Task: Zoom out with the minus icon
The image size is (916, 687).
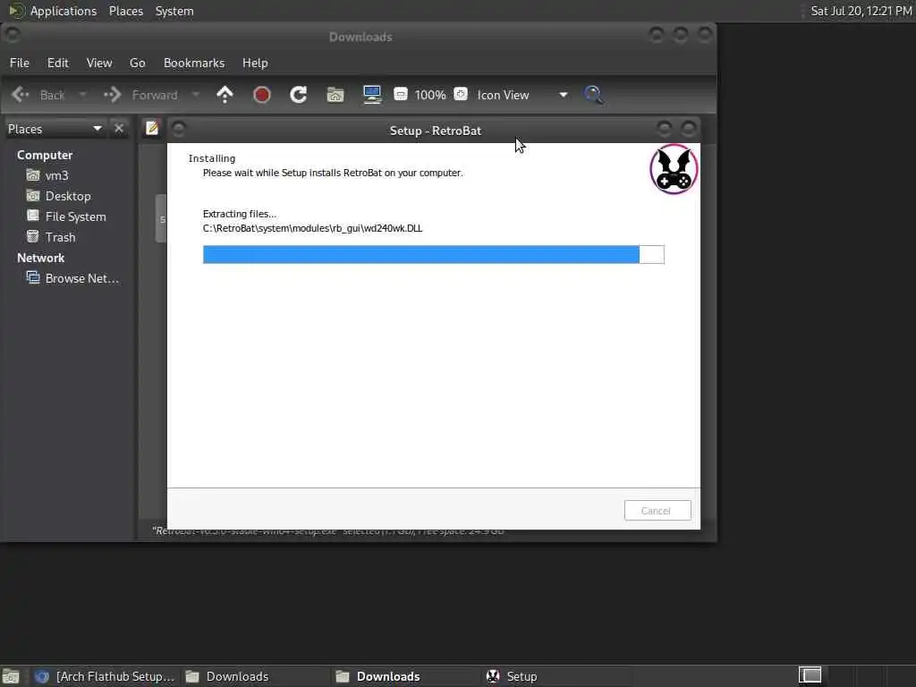Action: coord(401,94)
